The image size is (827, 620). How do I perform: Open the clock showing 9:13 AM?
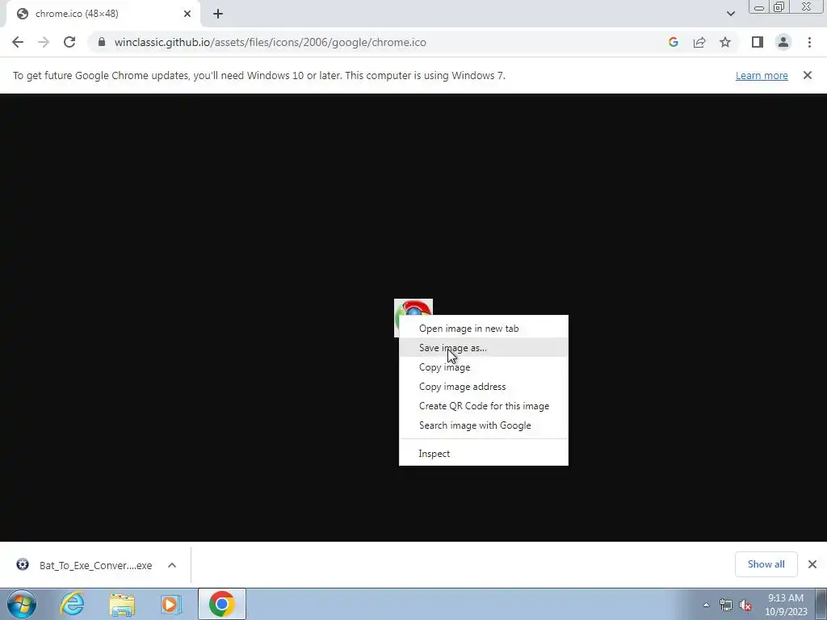786,605
